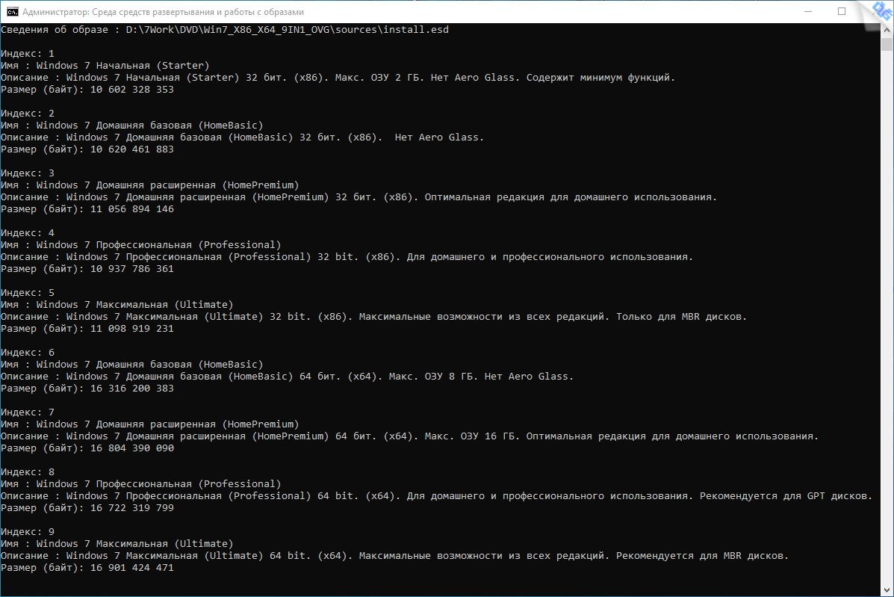Click scrollbar down arrow in console

point(887,590)
